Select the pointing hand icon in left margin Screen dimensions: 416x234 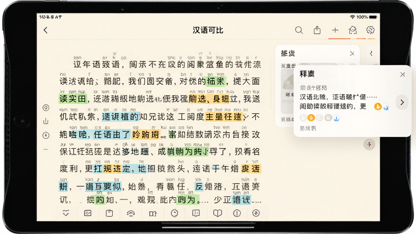tap(46, 121)
